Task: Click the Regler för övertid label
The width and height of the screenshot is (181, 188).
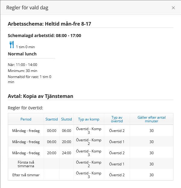Action: point(26,108)
